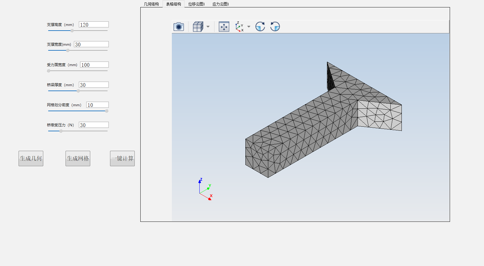
Task: Click the 桥墩受压力（N）label
Action: click(60, 125)
